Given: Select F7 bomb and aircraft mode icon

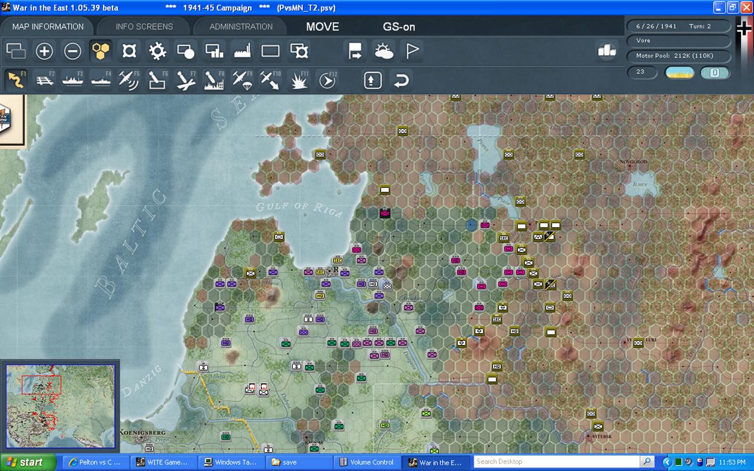Looking at the screenshot, I should pyautogui.click(x=186, y=79).
